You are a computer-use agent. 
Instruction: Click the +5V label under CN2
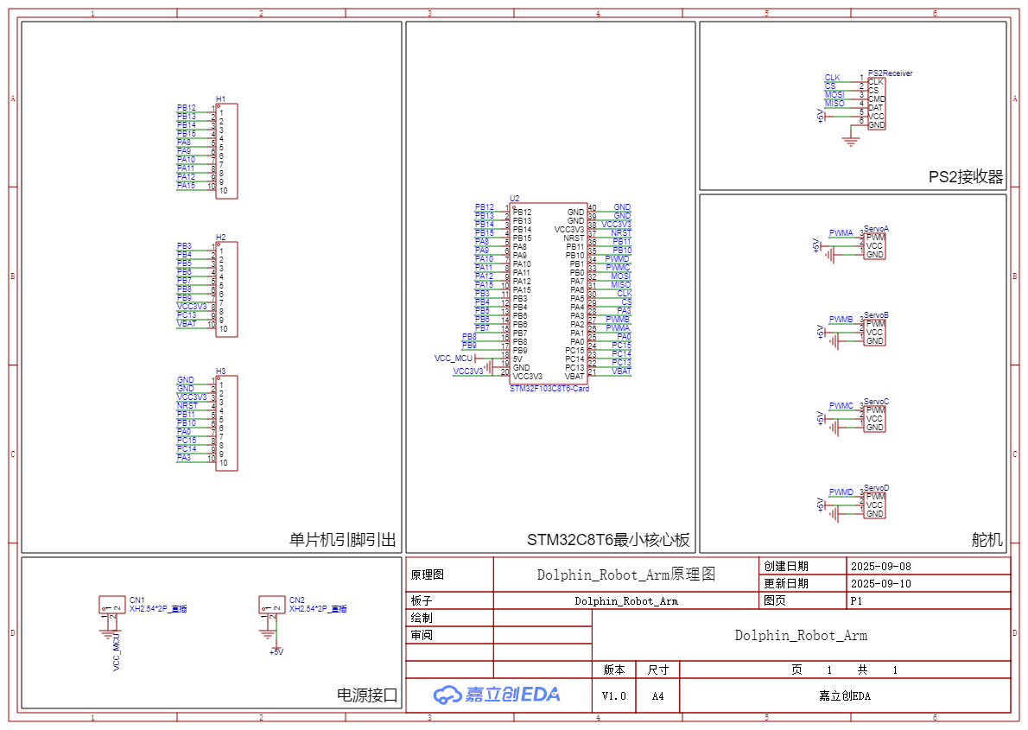pyautogui.click(x=276, y=652)
